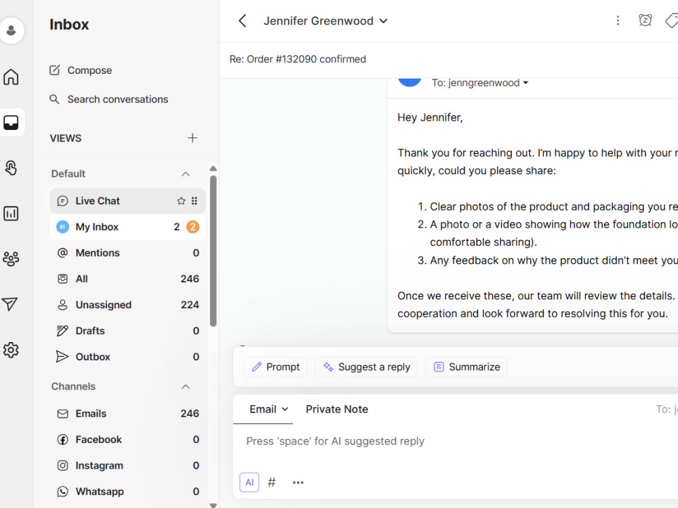Insert a hashtag canned response
The height and width of the screenshot is (508, 678).
pos(272,482)
